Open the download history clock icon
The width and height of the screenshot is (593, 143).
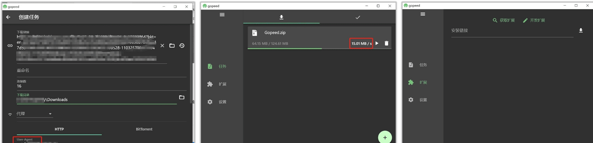pos(182,46)
